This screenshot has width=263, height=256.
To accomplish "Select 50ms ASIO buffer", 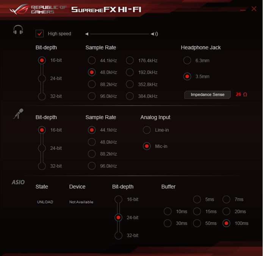I will 197,223.
